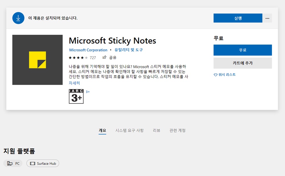Click the blue 무료 get button
This screenshot has height=176, width=285.
(243, 50)
